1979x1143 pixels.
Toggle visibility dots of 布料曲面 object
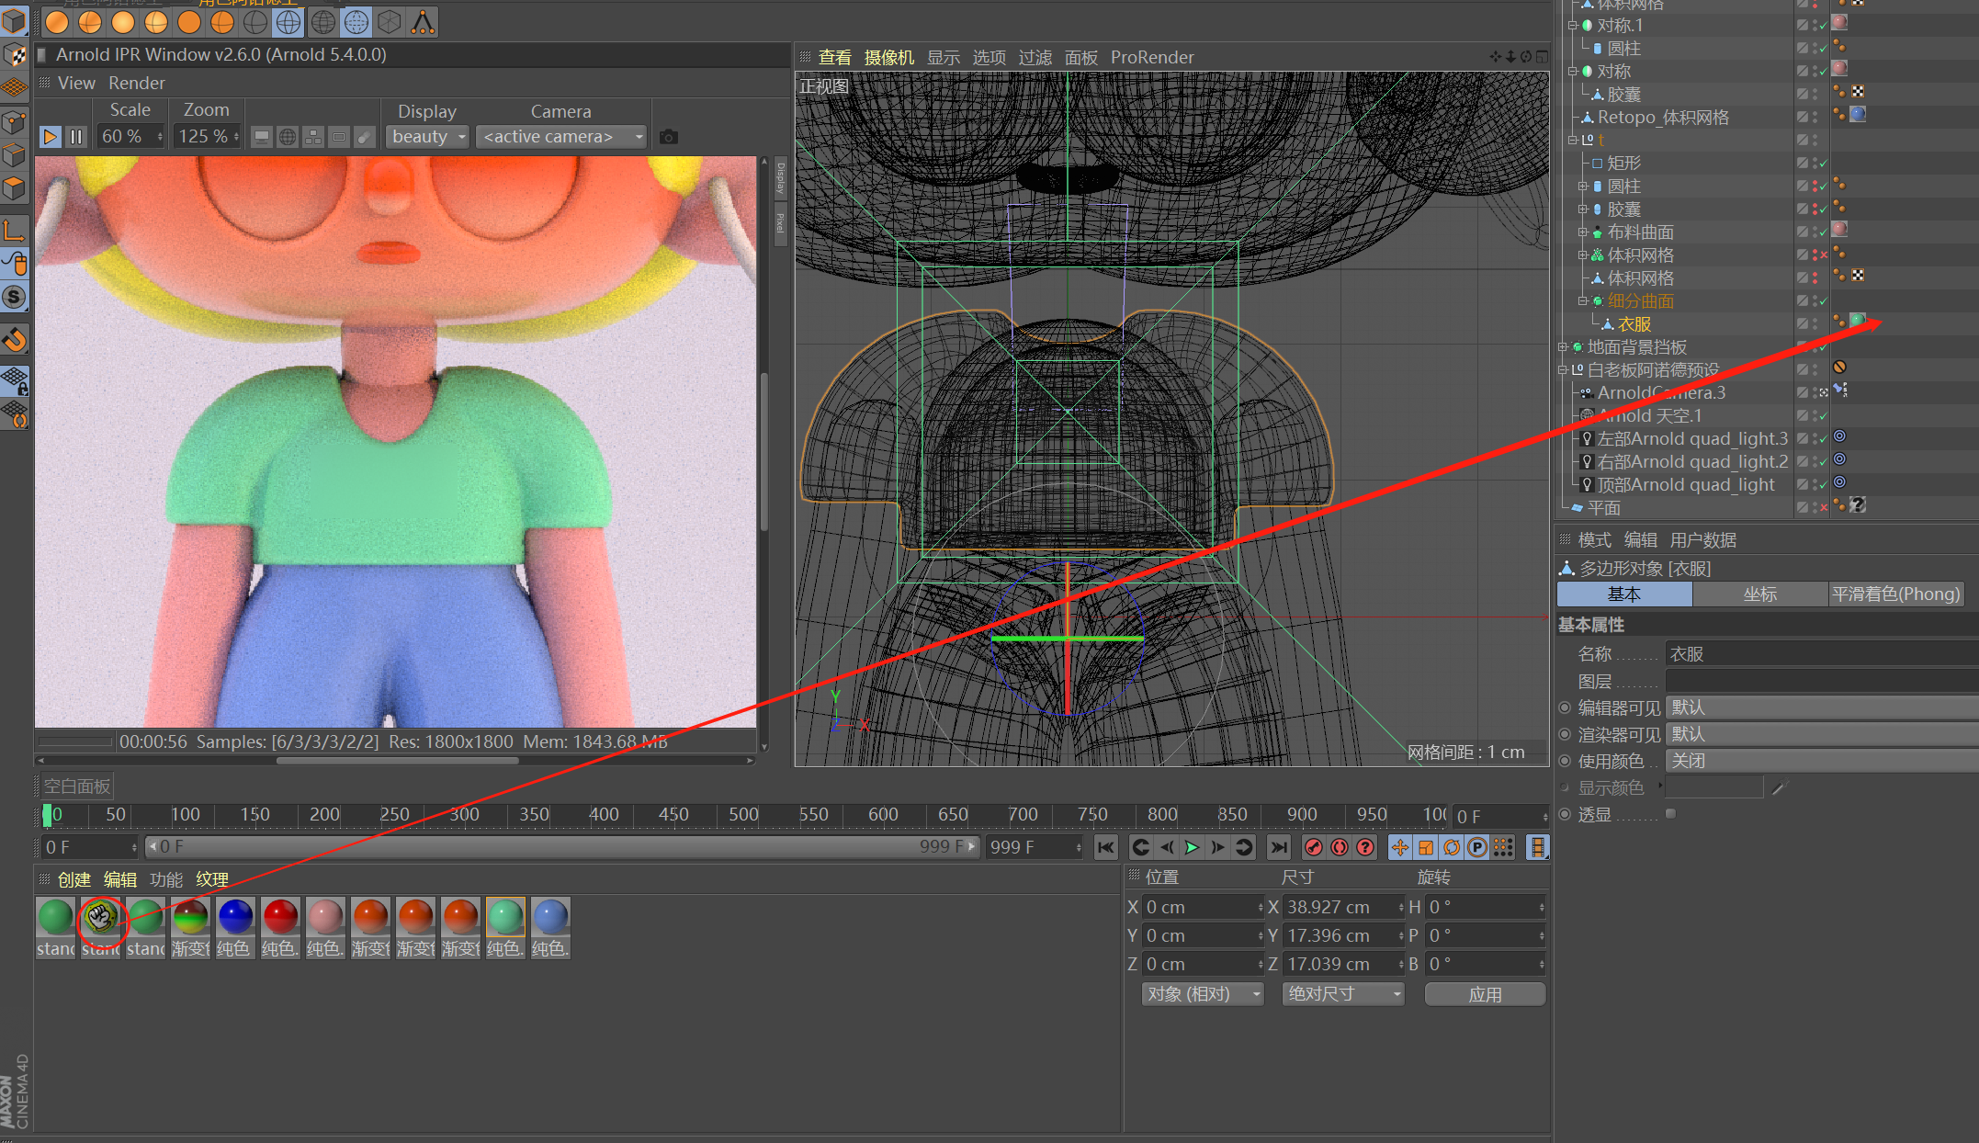point(1815,232)
